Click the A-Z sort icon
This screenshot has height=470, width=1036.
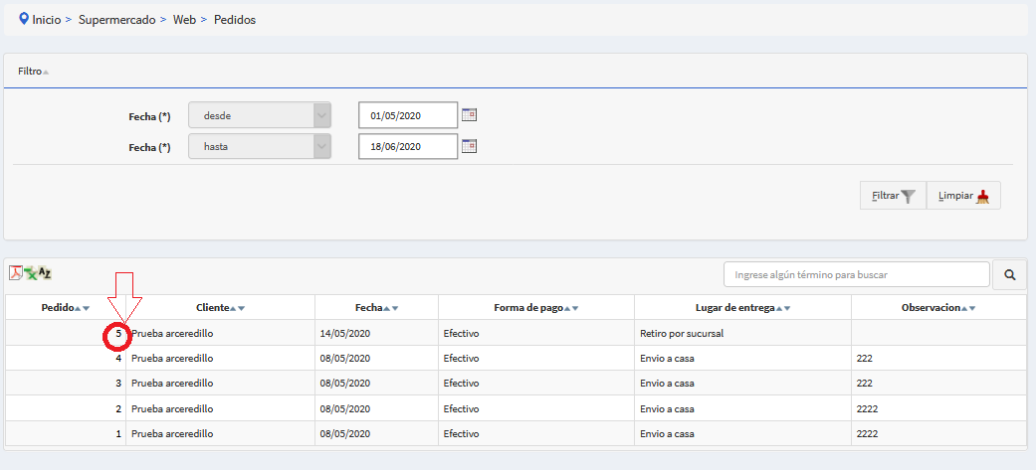click(x=45, y=273)
